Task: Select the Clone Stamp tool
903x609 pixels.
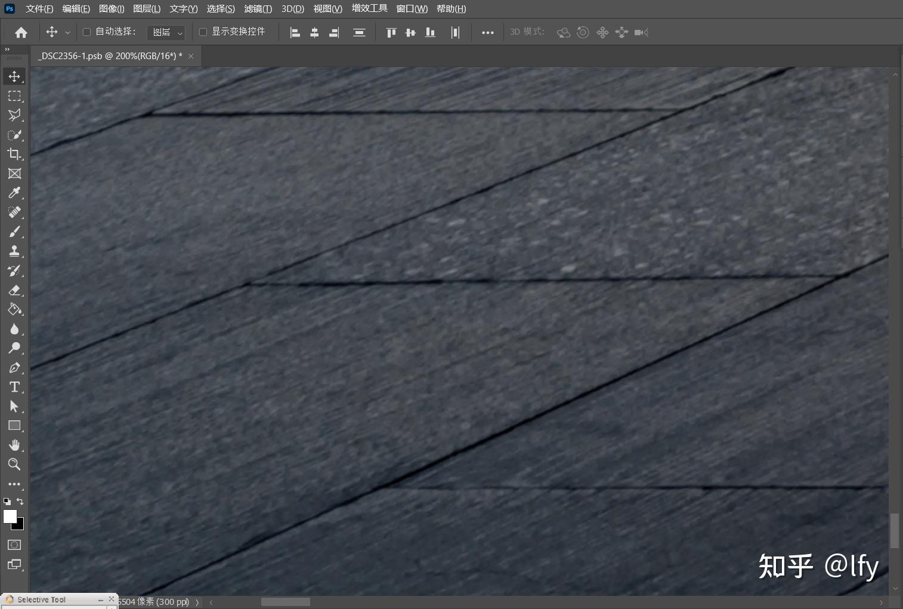Action: point(14,251)
